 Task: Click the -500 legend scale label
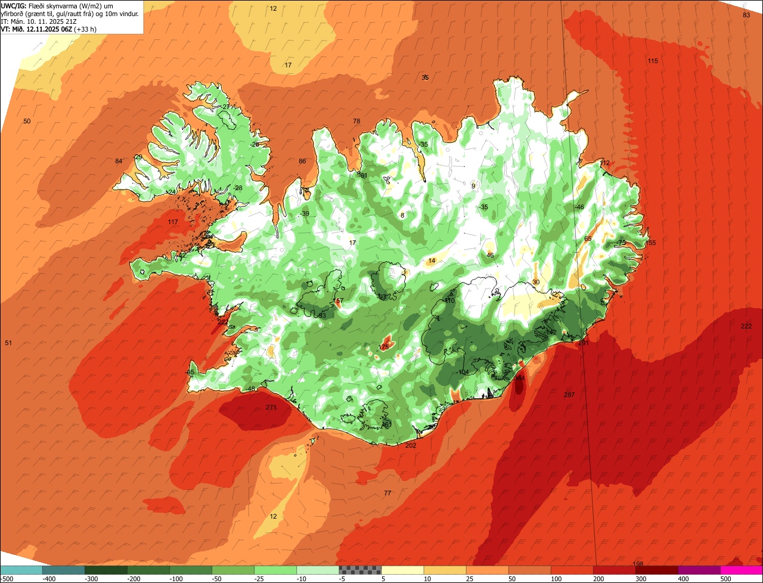pos(7,579)
